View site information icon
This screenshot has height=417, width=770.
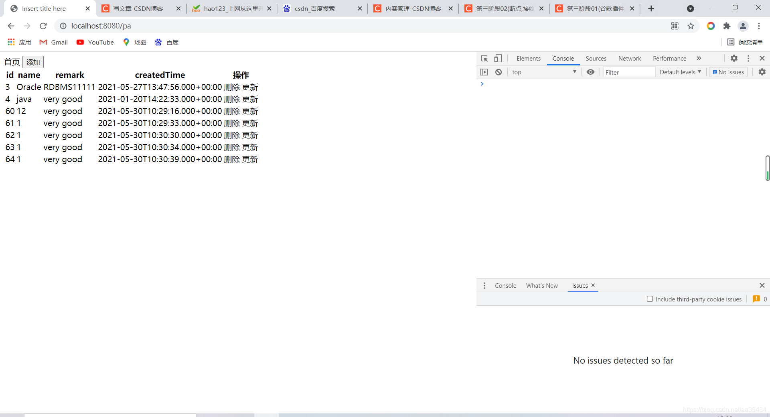[63, 26]
